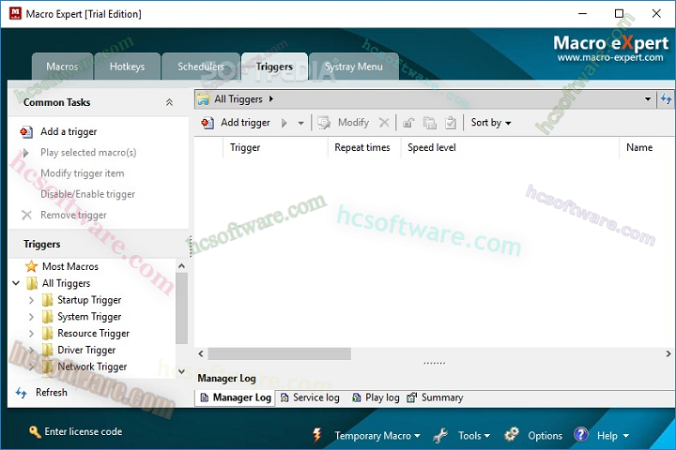The width and height of the screenshot is (676, 450).
Task: Click the Name column header
Action: click(647, 148)
